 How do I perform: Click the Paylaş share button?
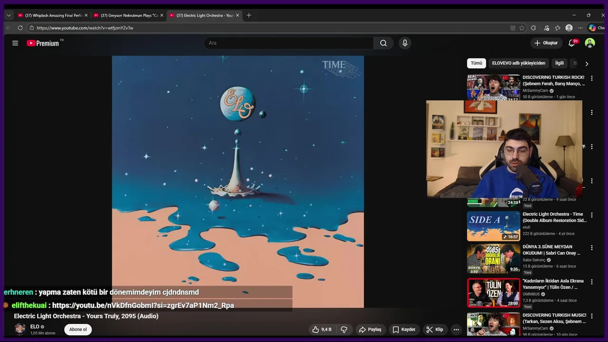pos(370,329)
